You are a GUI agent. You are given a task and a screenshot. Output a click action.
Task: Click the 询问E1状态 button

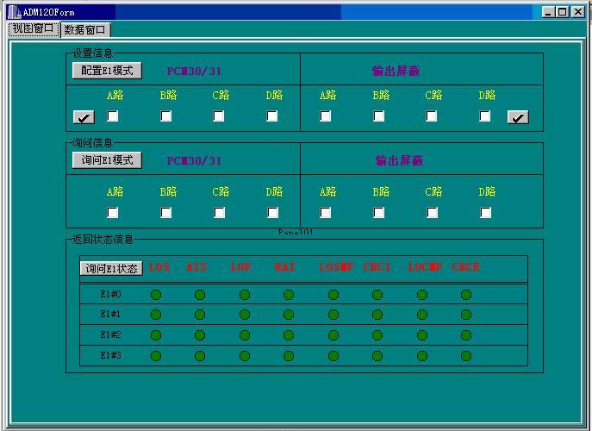(111, 268)
